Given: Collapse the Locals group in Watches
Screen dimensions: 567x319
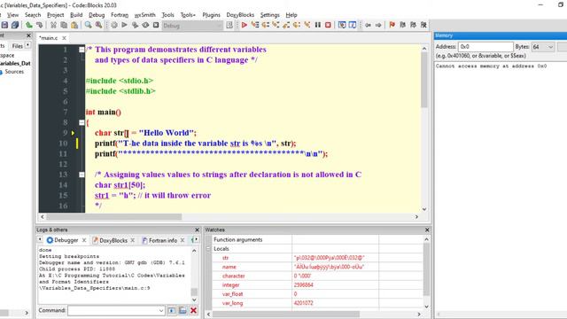Looking at the screenshot, I should 208,249.
